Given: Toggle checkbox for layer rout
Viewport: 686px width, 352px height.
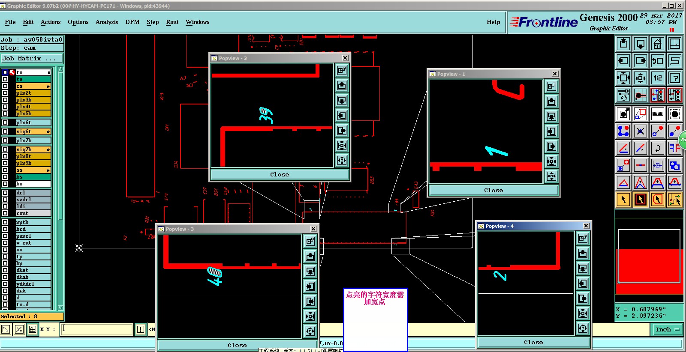Looking at the screenshot, I should click(5, 213).
